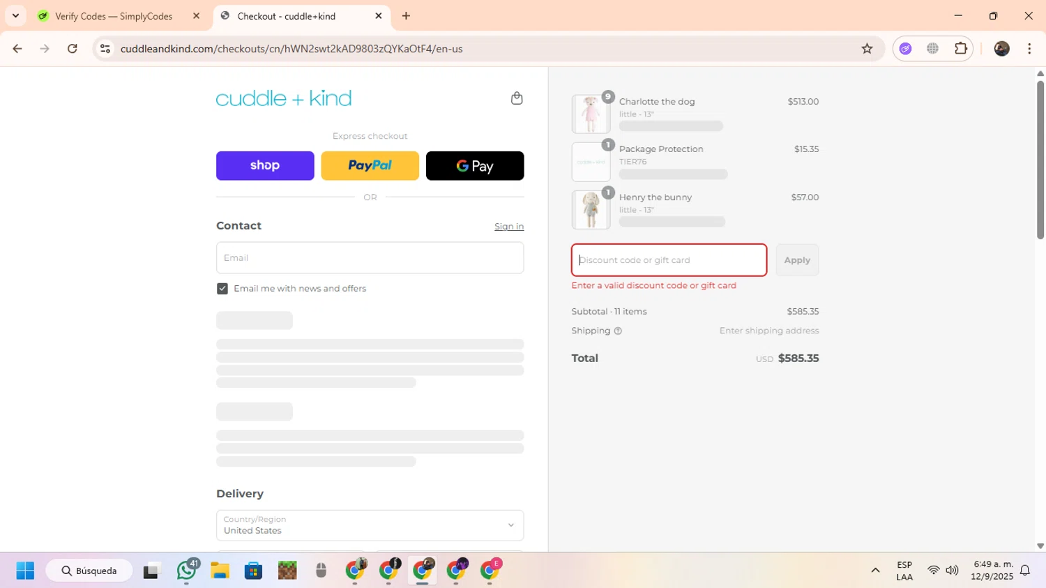Expand the Country/Region dropdown
This screenshot has height=588, width=1046.
370,525
